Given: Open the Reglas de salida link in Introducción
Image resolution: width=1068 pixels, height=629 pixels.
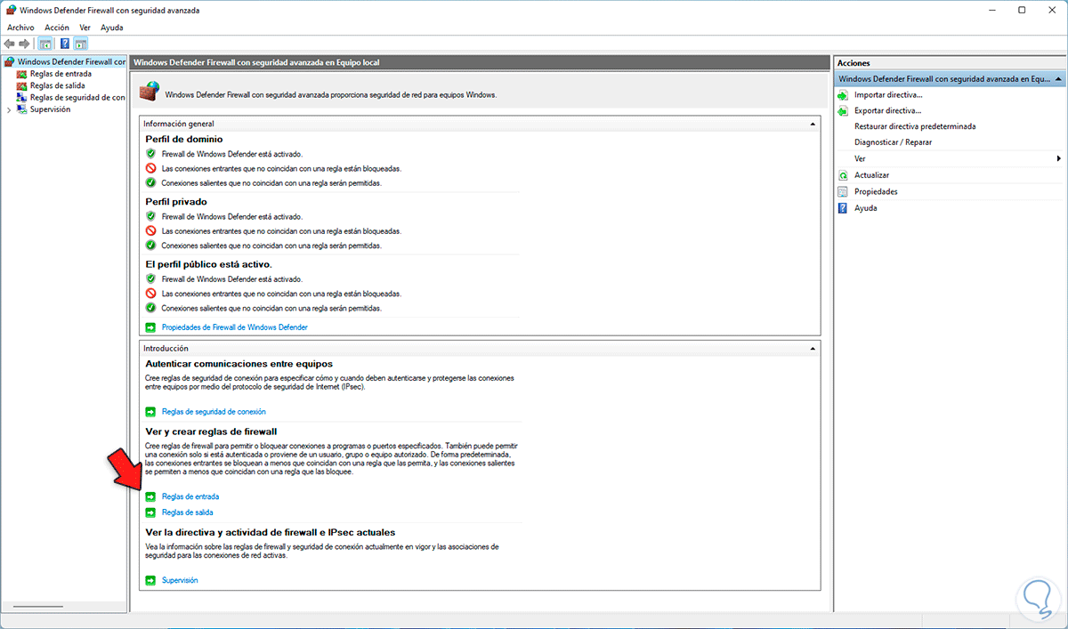Looking at the screenshot, I should (x=188, y=512).
